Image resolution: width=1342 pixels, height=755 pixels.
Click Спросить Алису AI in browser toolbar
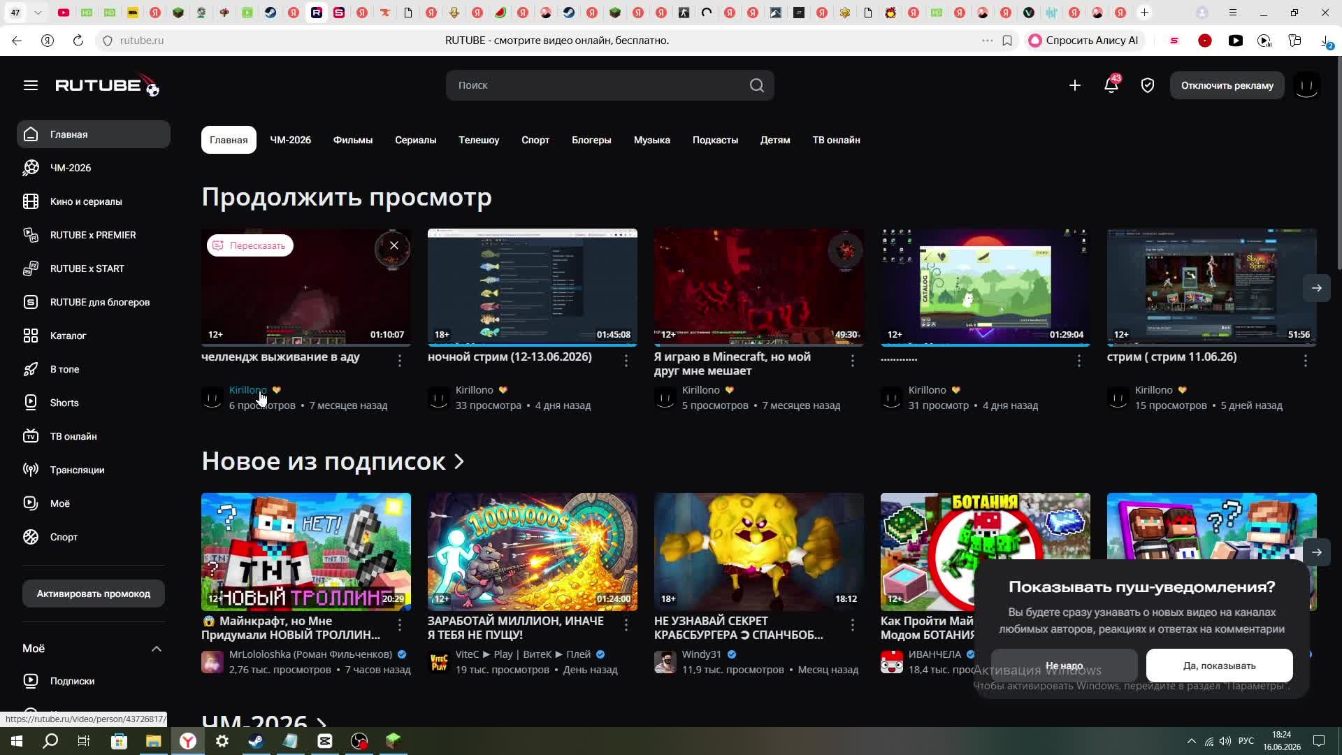pyautogui.click(x=1084, y=41)
